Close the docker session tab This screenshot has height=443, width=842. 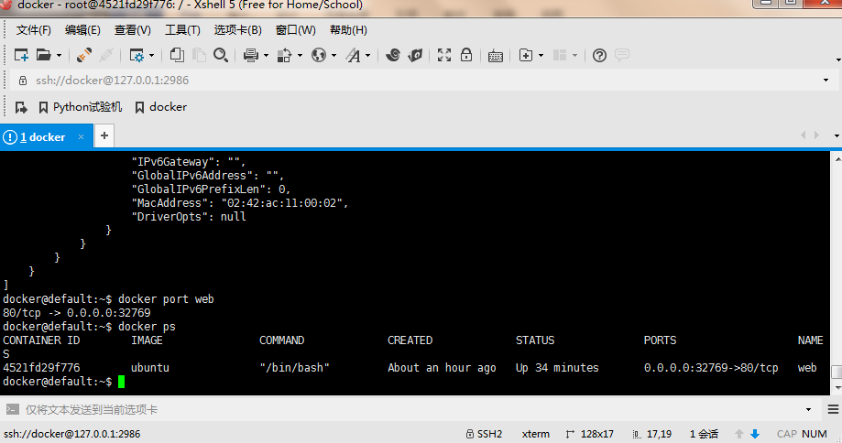tap(82, 136)
